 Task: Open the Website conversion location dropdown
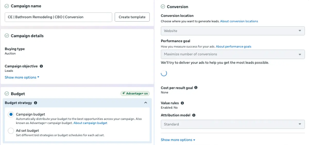[233, 31]
